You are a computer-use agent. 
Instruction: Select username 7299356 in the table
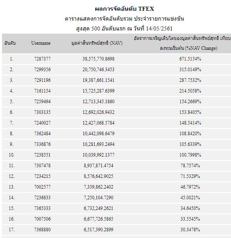coord(43,70)
